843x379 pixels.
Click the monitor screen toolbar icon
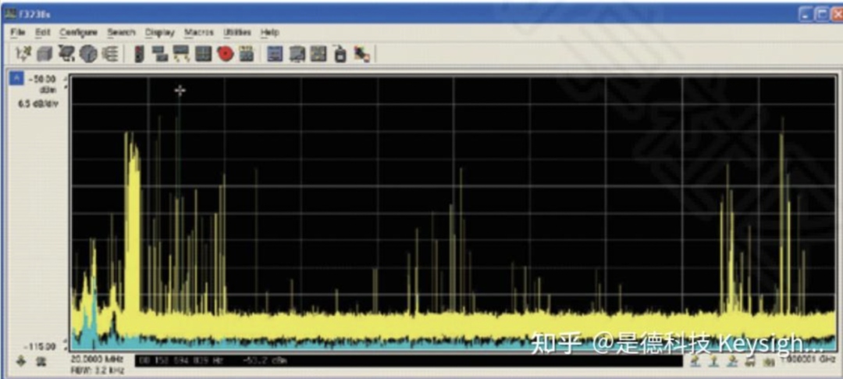pos(297,54)
